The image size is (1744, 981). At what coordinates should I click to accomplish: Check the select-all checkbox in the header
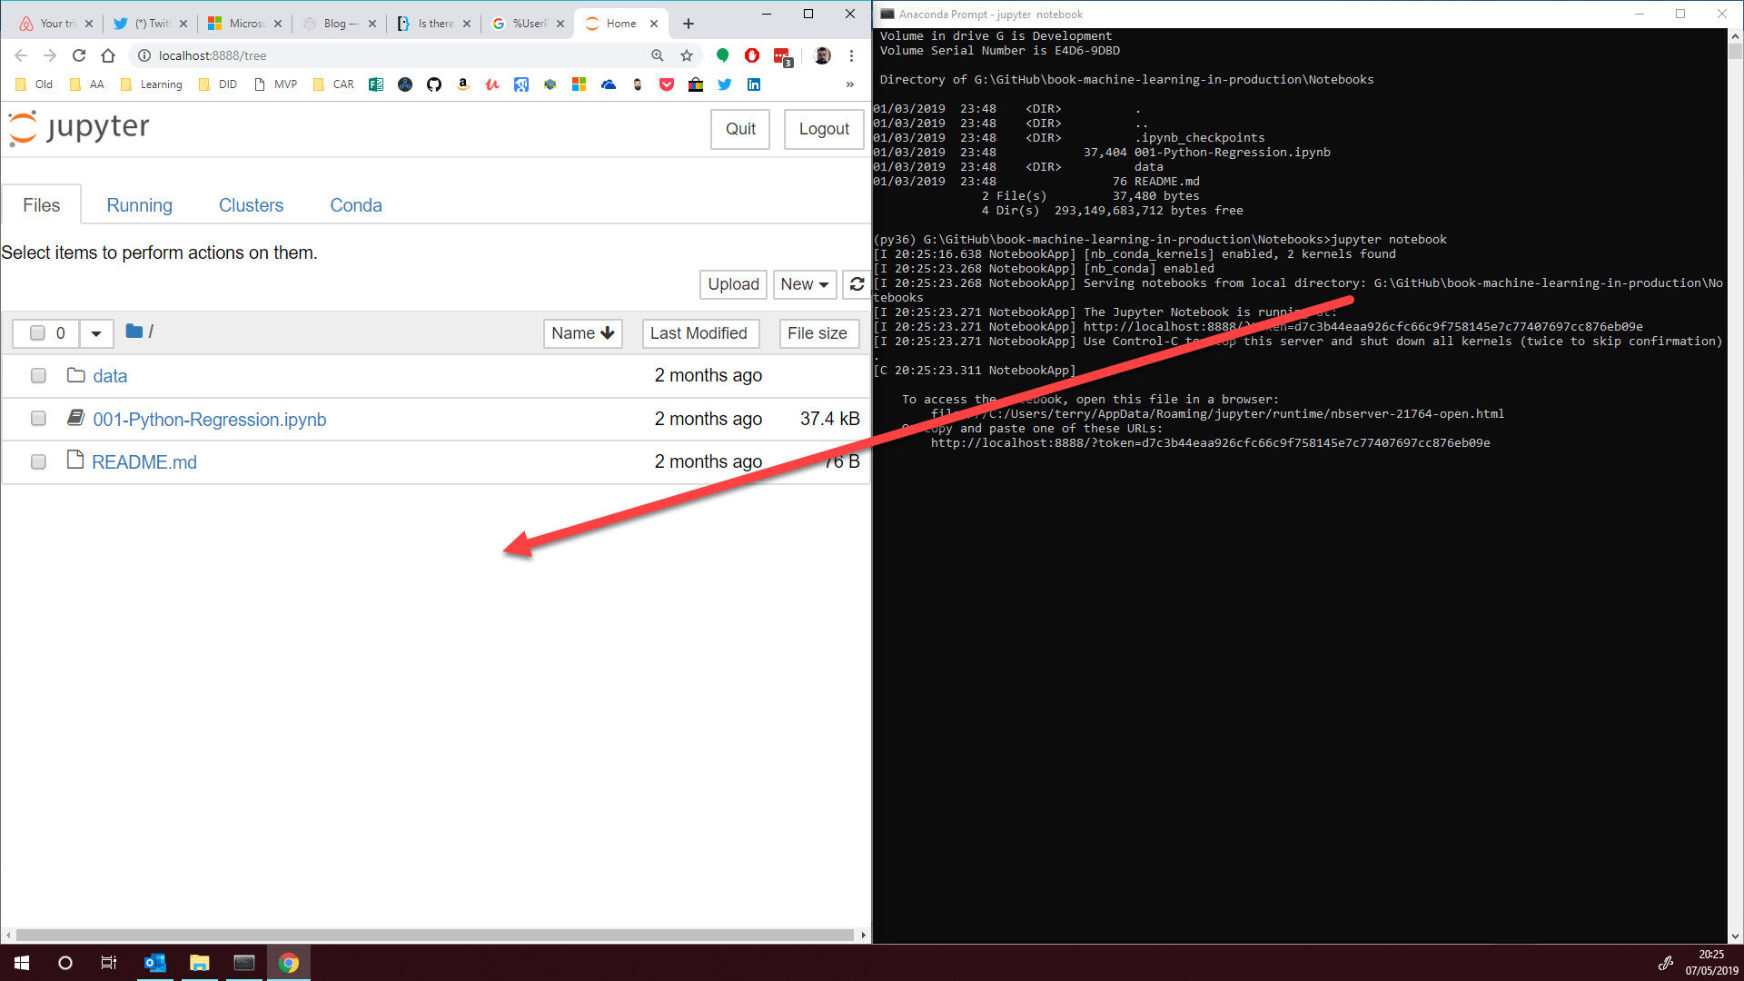pos(37,333)
